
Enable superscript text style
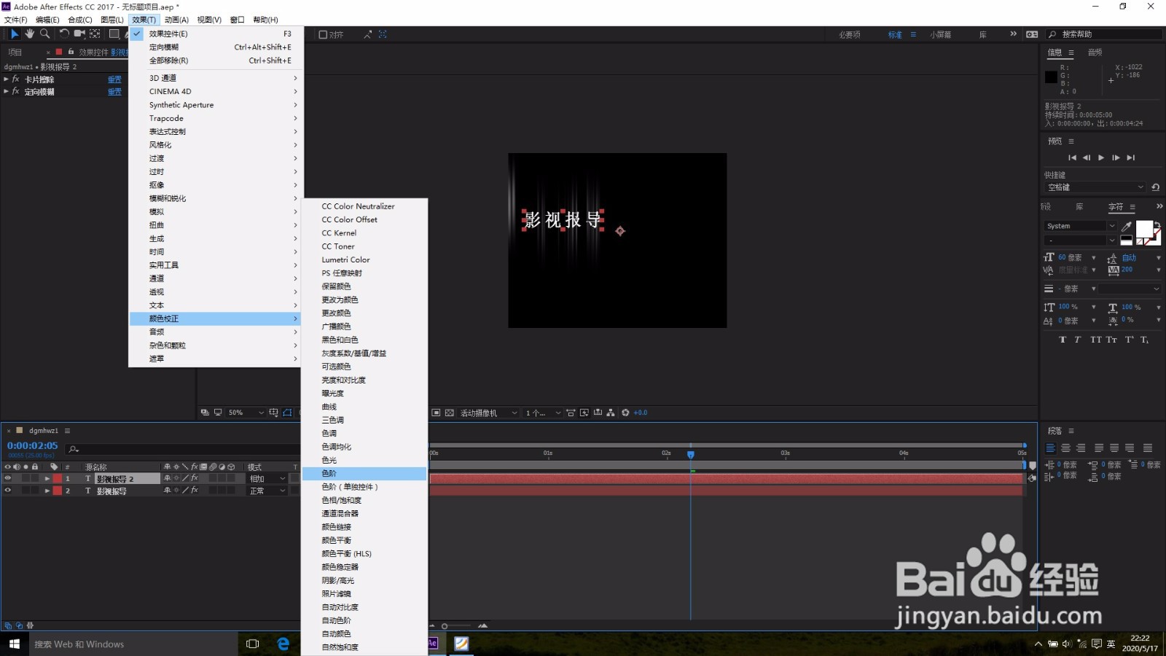1129,340
